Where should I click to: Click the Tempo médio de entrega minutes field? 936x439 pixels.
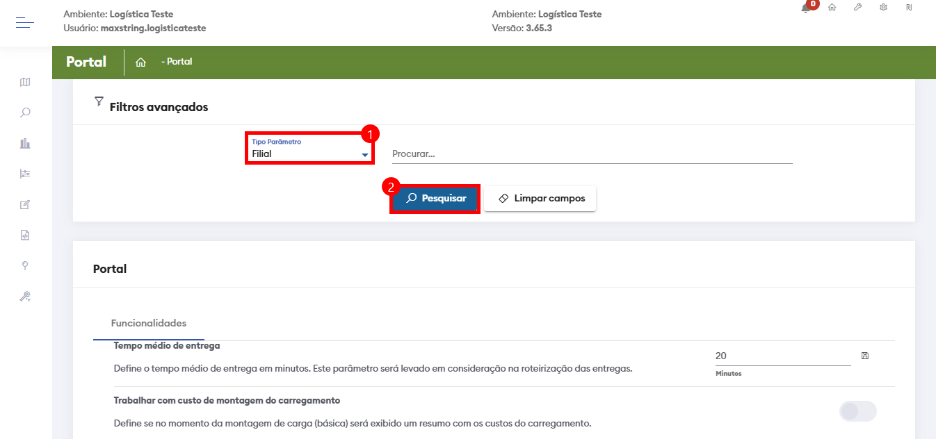coord(783,356)
